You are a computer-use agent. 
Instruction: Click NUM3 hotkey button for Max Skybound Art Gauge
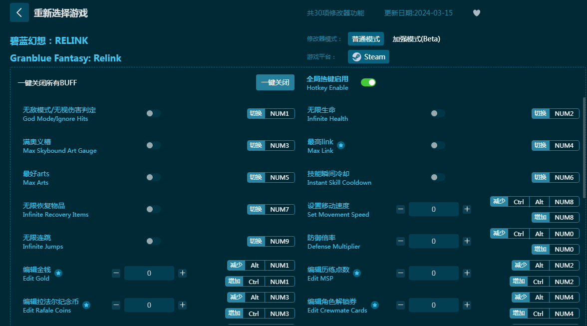pos(271,145)
